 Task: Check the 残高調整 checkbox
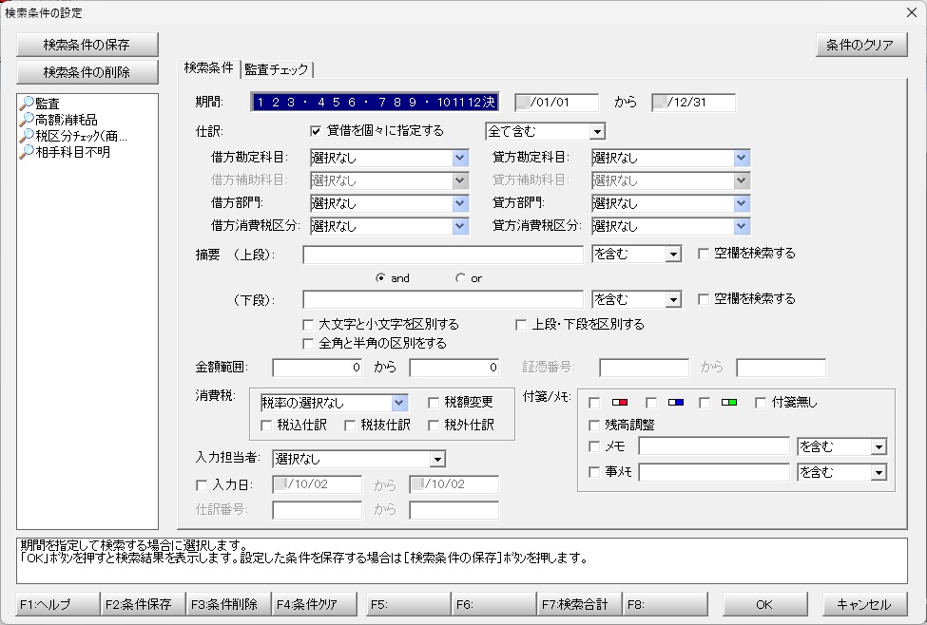pos(594,426)
